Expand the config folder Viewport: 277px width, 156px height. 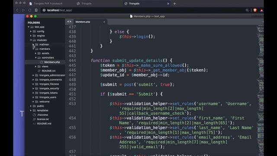pos(31,31)
